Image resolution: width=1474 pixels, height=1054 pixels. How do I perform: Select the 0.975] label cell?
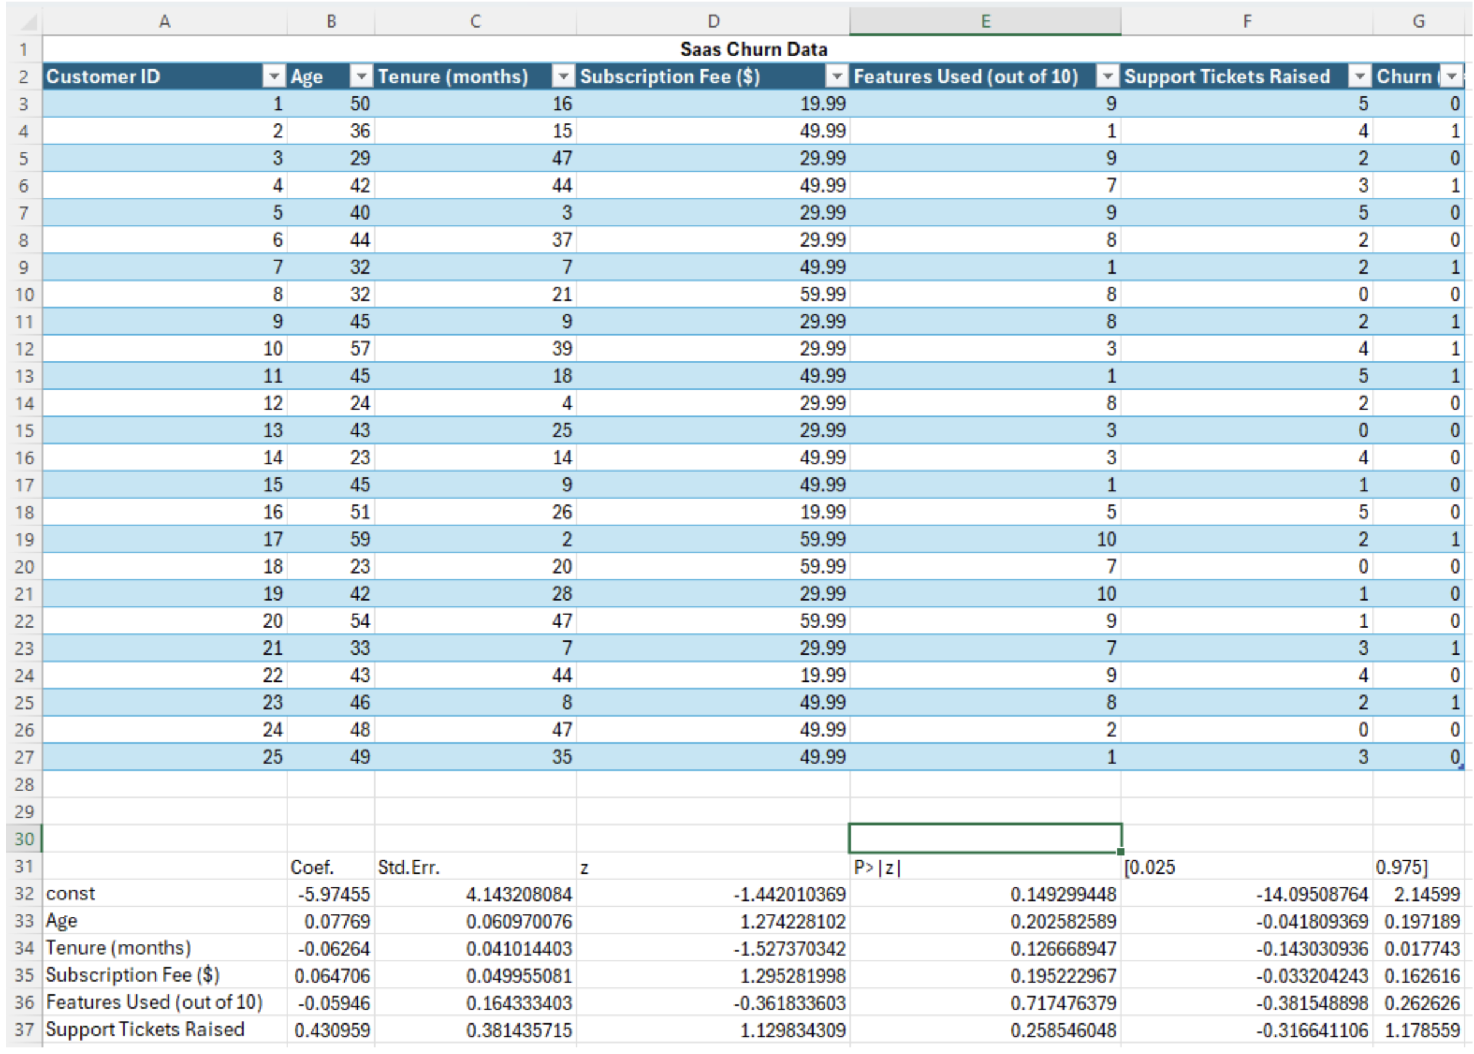[x=1419, y=867]
